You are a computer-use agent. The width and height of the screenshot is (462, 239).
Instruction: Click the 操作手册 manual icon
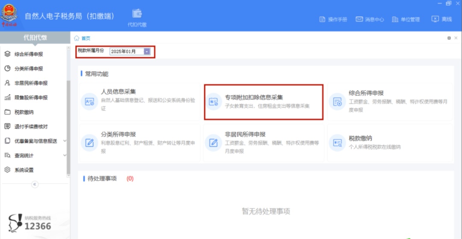pos(322,19)
